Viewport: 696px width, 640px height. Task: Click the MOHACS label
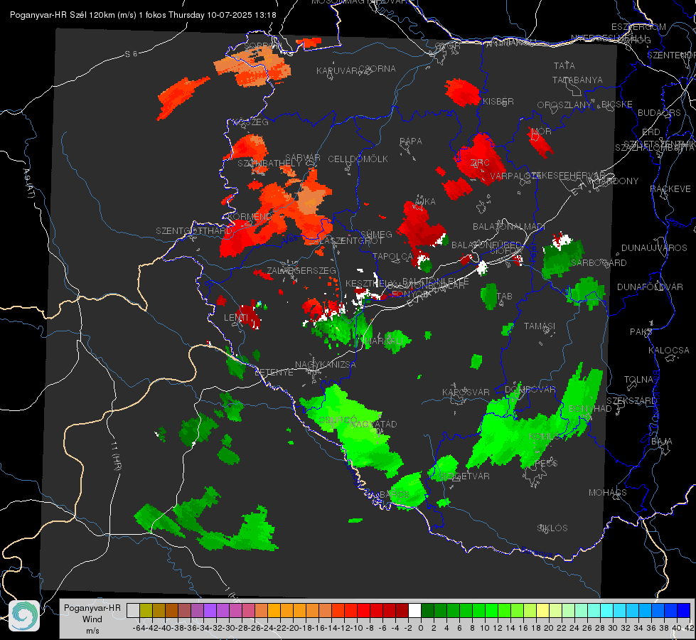pyautogui.click(x=607, y=493)
